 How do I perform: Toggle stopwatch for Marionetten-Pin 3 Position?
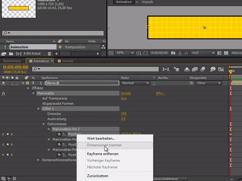coord(59,134)
